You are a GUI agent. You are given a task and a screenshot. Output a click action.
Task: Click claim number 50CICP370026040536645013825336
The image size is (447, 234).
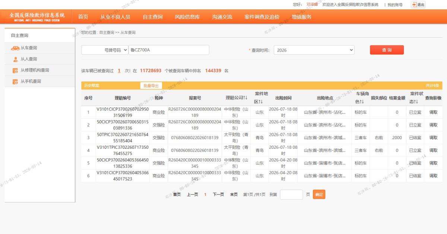[x=123, y=163]
